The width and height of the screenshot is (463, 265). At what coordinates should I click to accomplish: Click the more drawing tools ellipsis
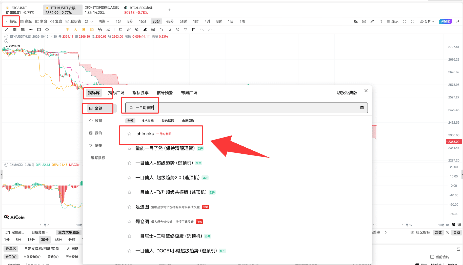[55, 30]
